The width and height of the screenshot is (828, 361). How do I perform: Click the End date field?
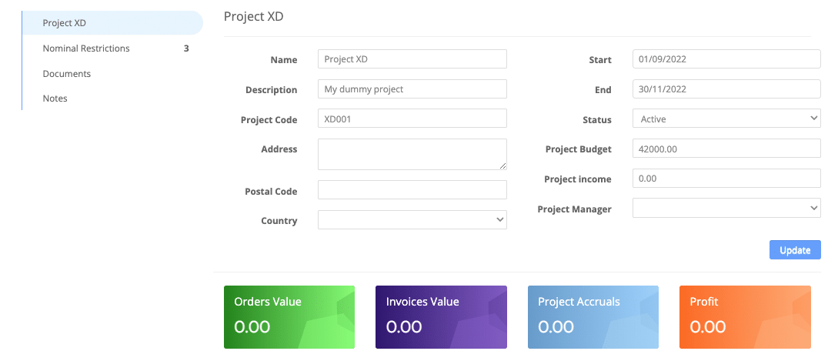(726, 89)
